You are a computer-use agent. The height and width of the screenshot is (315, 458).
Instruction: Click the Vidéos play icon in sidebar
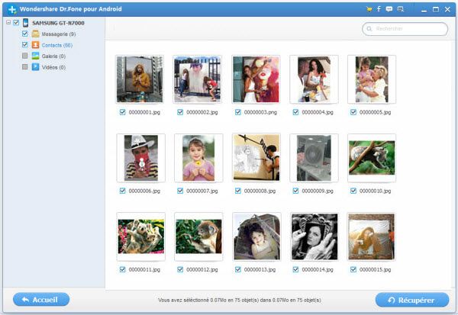point(35,67)
